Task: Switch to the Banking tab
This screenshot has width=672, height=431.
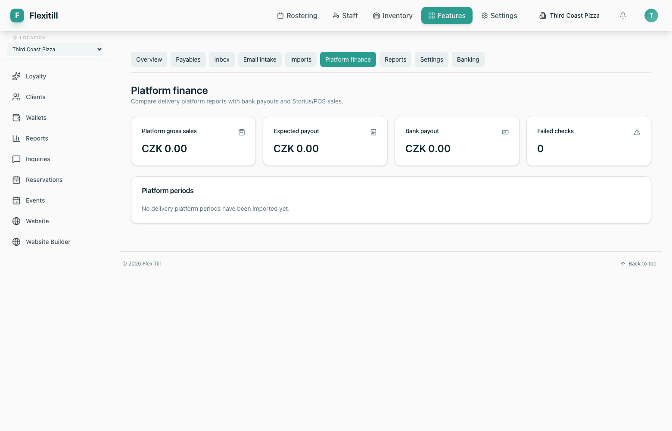Action: [x=468, y=59]
